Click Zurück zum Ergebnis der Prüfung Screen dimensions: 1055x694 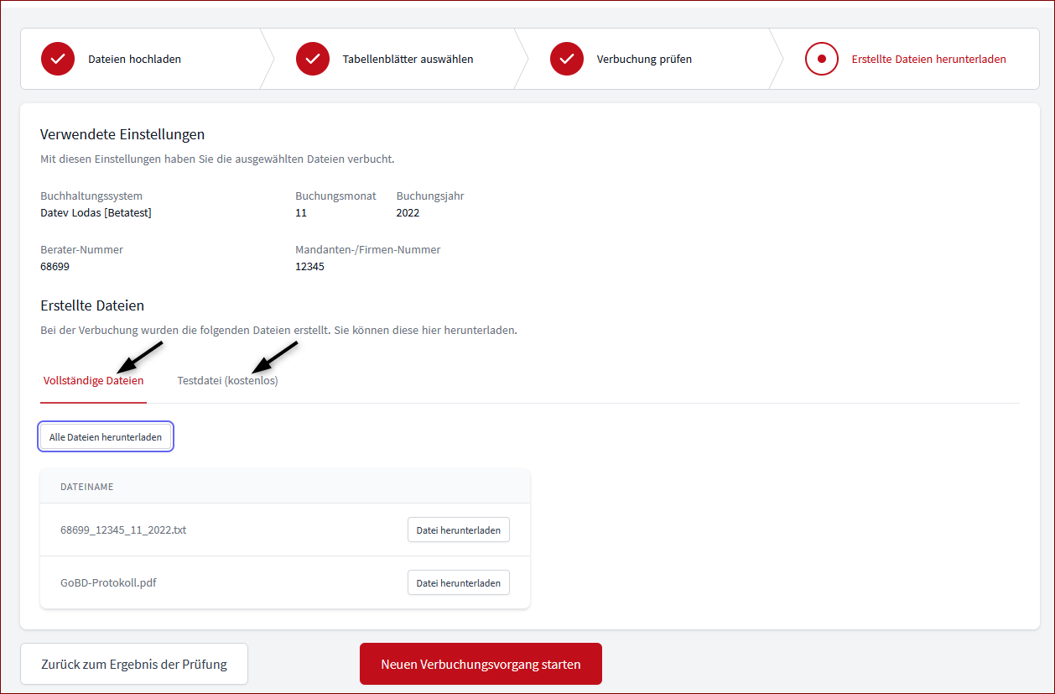[x=134, y=665]
